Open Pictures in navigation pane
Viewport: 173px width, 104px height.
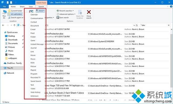pos(10,47)
